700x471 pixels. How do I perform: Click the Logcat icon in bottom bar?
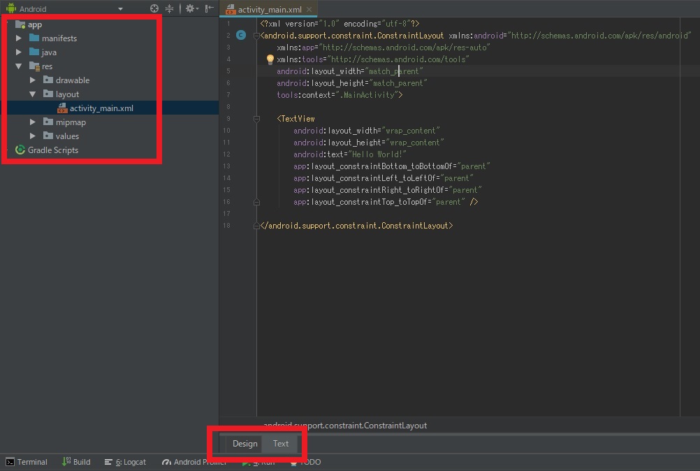(108, 462)
